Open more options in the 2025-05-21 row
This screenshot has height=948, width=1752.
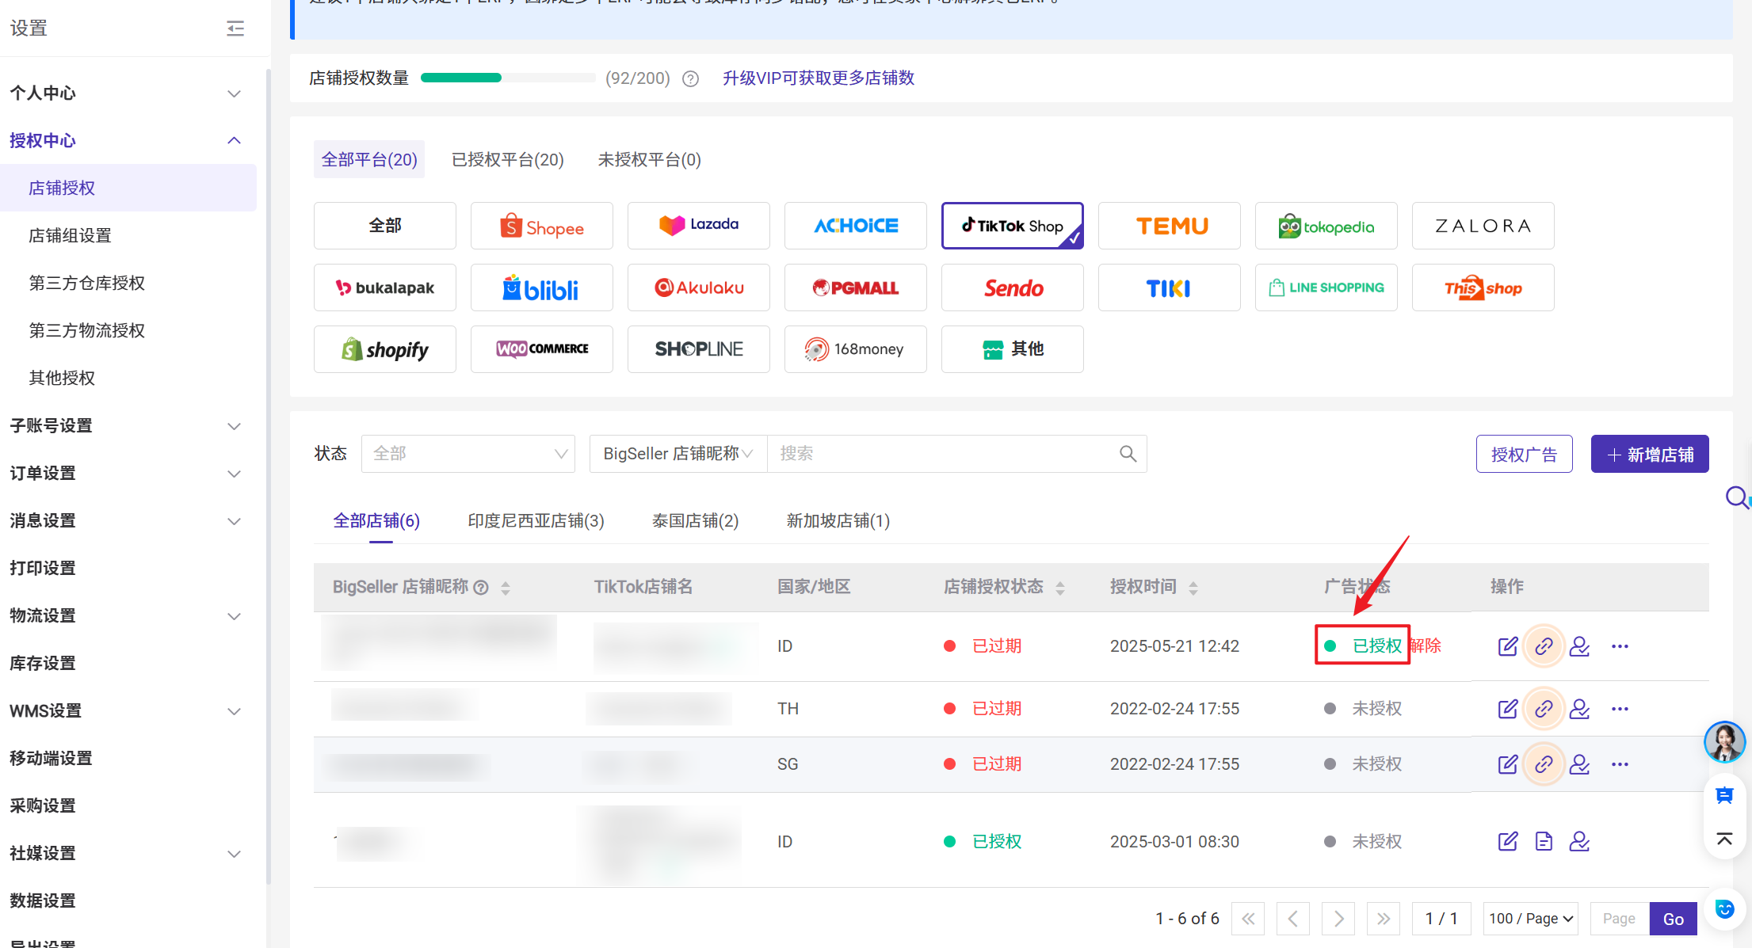1620,646
